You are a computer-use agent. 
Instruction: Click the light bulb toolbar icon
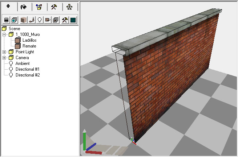39,20
